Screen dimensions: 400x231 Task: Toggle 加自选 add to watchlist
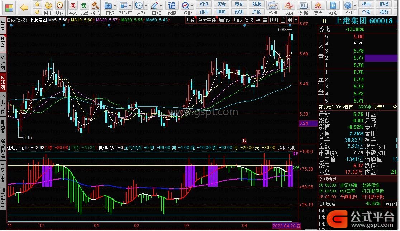(225, 20)
